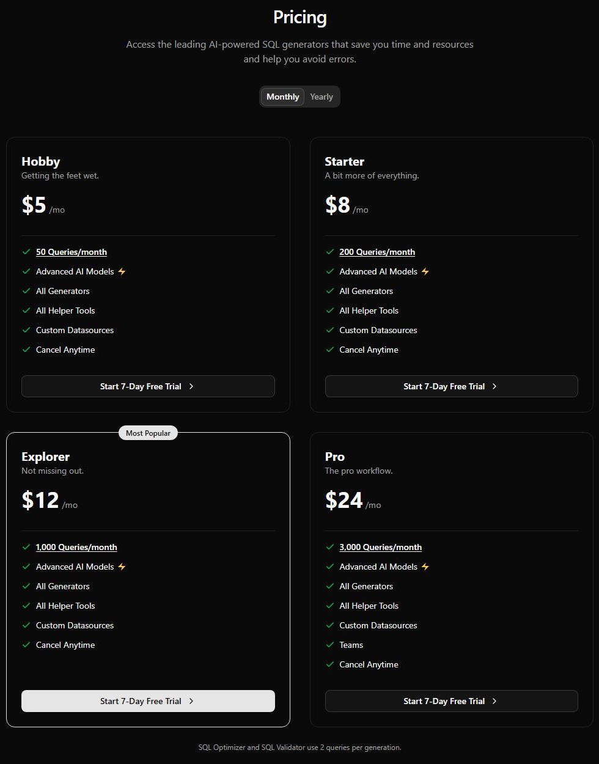Click the Explorer plan title
This screenshot has height=764, width=599.
tap(46, 457)
